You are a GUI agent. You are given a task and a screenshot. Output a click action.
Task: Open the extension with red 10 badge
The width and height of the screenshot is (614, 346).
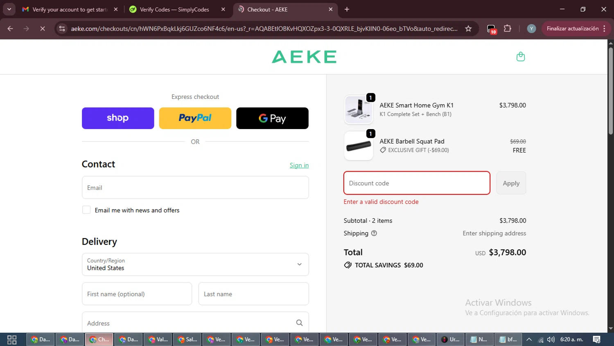point(491,29)
